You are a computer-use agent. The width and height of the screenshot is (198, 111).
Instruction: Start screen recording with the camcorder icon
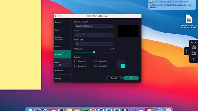(x=193, y=53)
